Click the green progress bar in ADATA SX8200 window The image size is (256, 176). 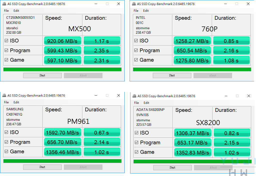(193, 162)
